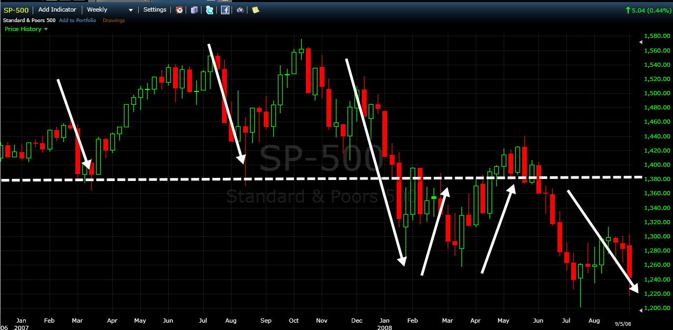
Task: Expand the Price History dropdown arrow
Action: coord(46,29)
